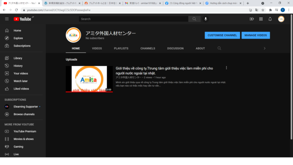
Task: Open video's three-dot options menu
Action: 226,67
